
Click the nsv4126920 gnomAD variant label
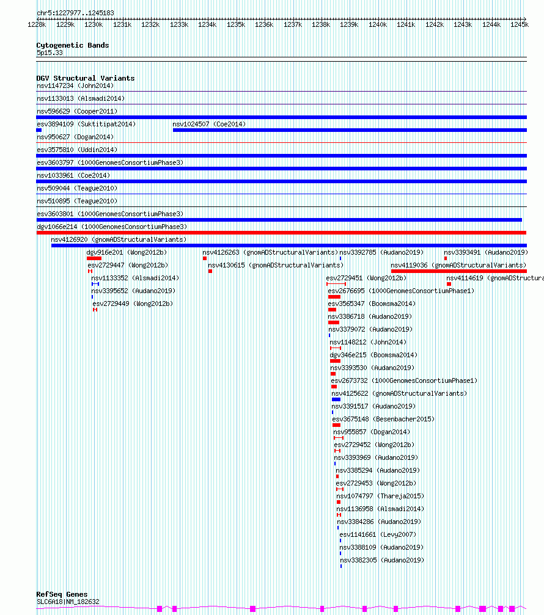click(x=119, y=239)
